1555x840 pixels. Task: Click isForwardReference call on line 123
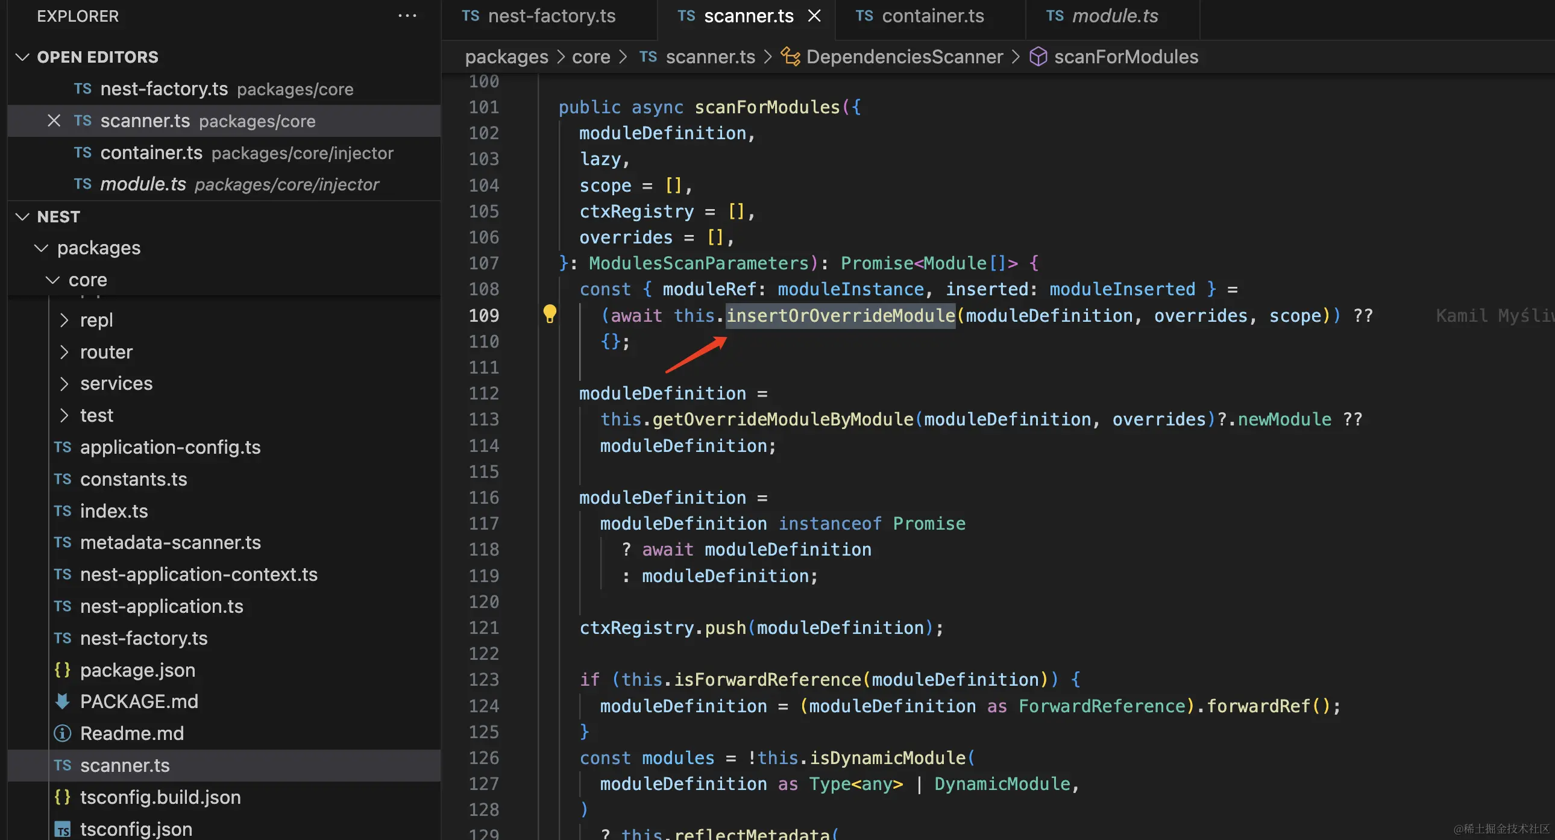pos(767,680)
